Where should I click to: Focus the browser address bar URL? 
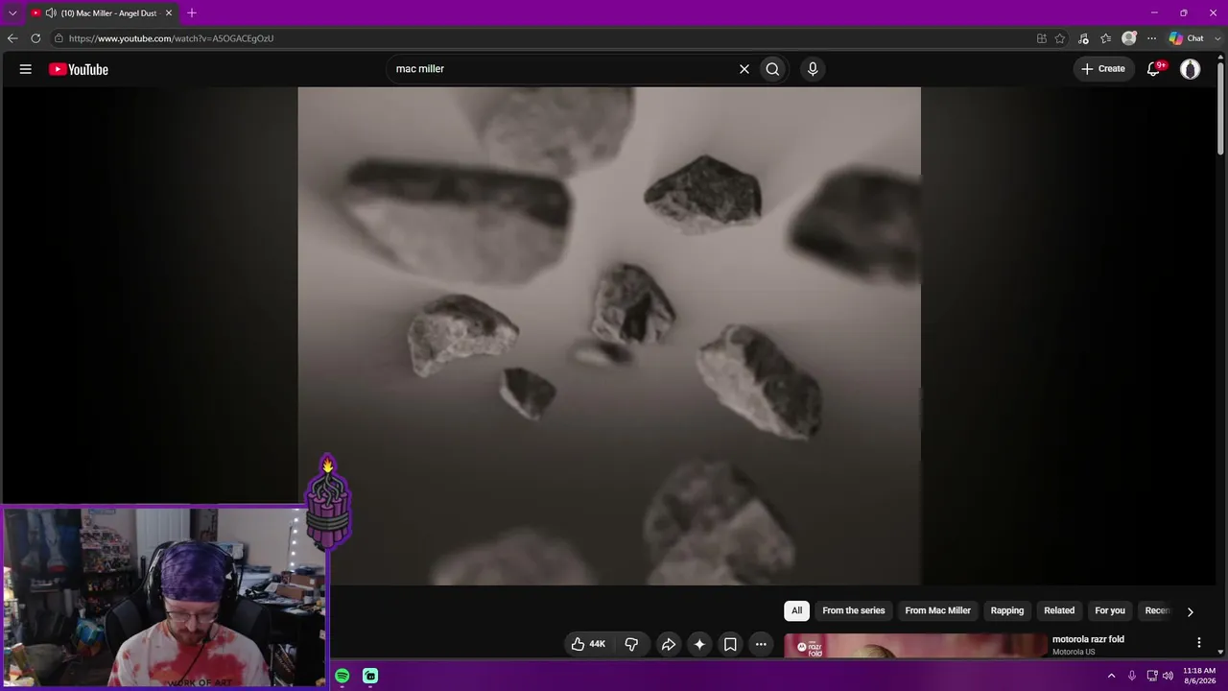171,38
